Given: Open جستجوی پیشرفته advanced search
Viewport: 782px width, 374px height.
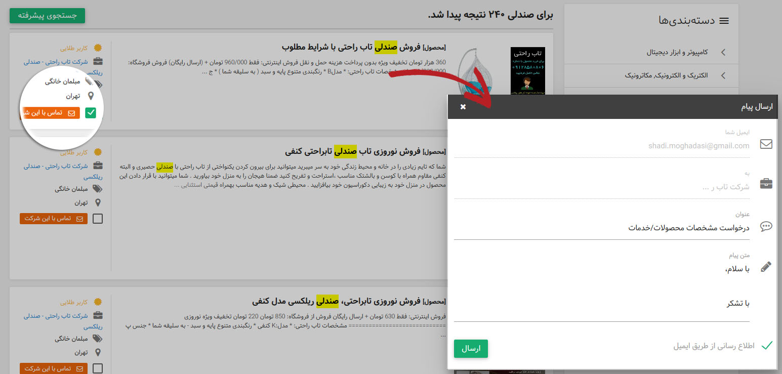Looking at the screenshot, I should 47,16.
